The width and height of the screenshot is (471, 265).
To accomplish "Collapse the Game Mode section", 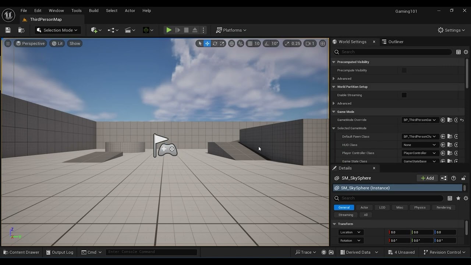I will (x=334, y=112).
